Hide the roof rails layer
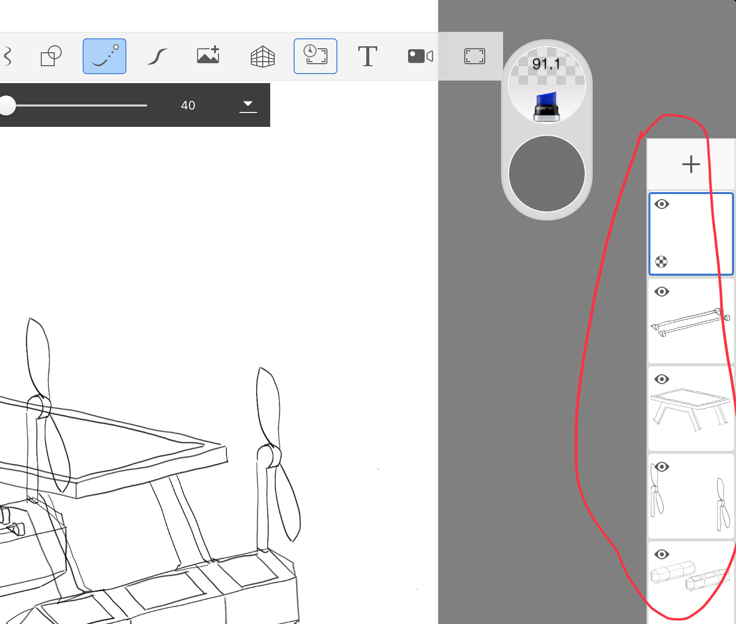The width and height of the screenshot is (736, 624). (662, 292)
